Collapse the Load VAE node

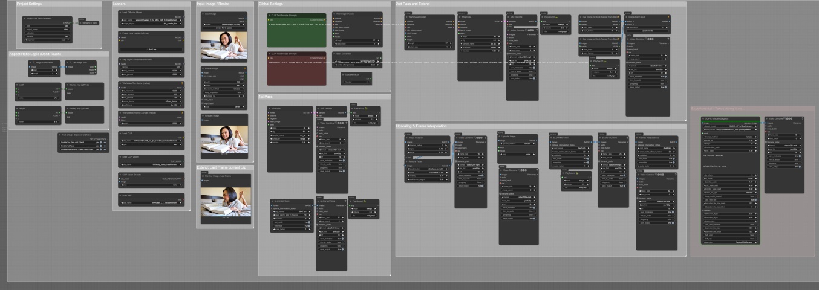(120, 195)
